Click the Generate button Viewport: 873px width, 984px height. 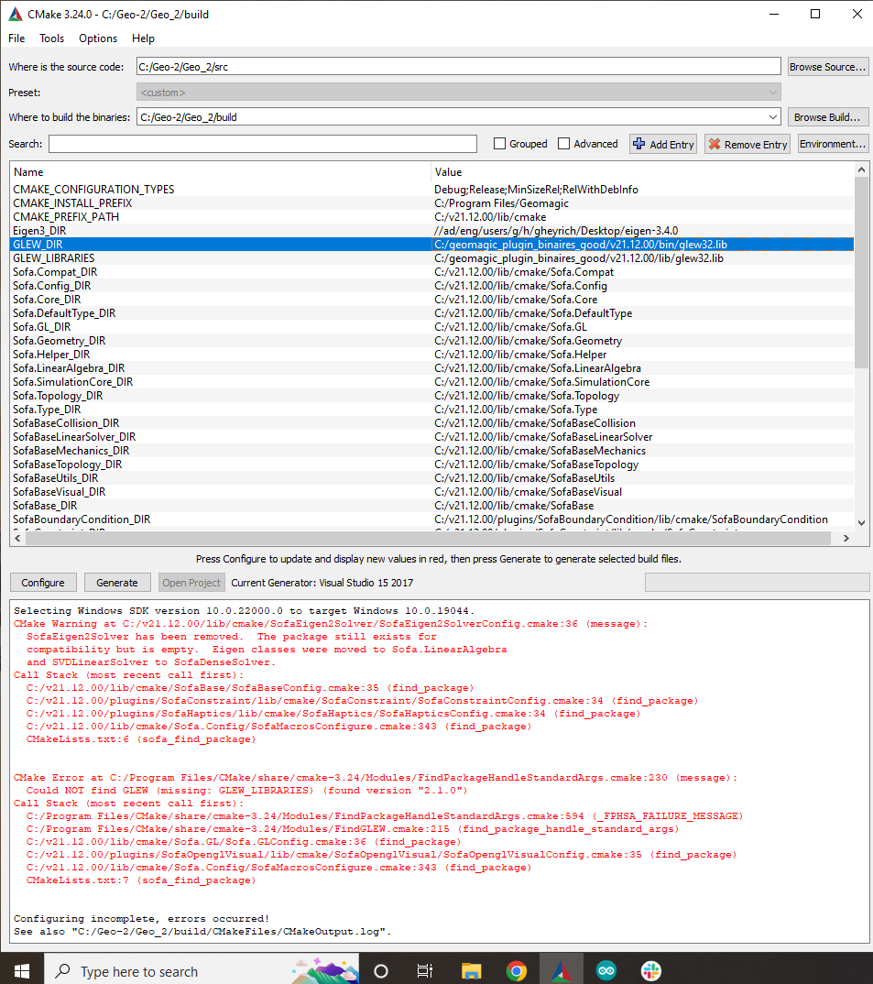click(116, 583)
